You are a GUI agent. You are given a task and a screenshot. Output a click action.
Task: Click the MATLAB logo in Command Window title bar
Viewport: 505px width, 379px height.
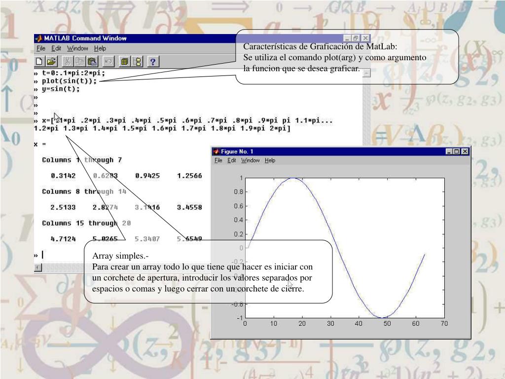[x=38, y=38]
